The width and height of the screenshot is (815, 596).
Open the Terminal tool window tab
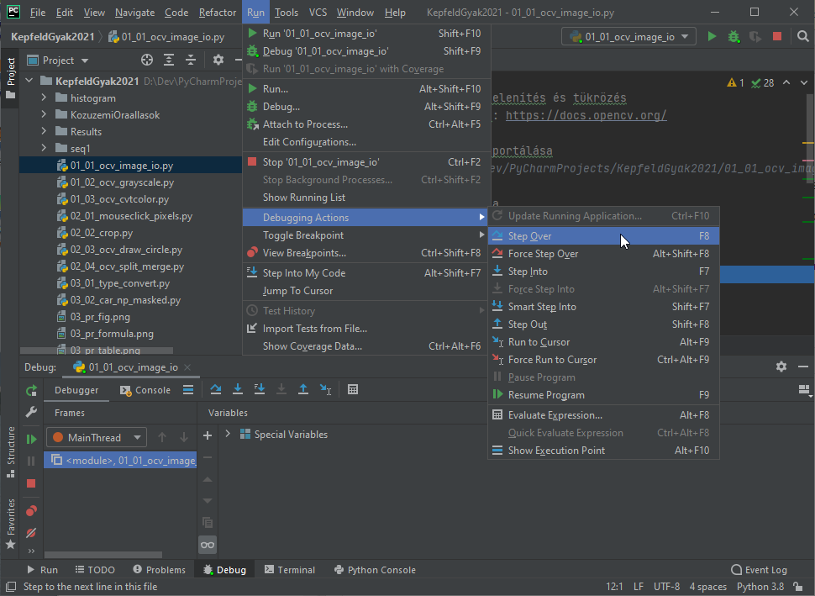point(290,570)
